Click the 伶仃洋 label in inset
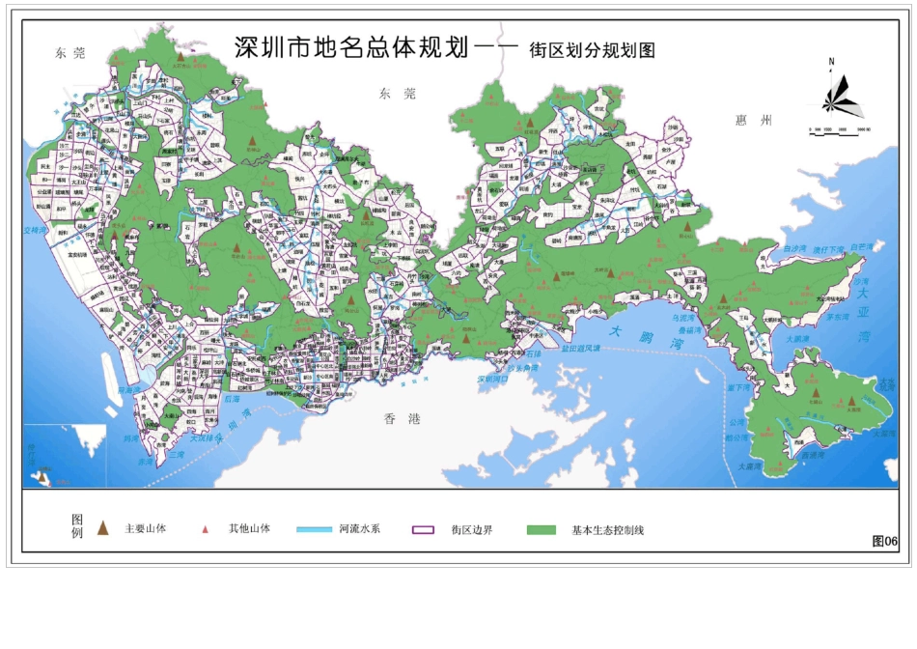This screenshot has height=649, width=917. [31, 455]
